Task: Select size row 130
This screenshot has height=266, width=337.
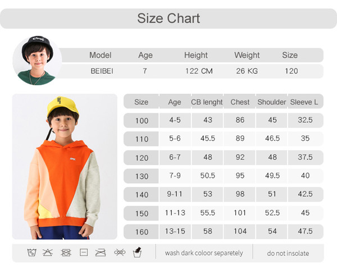Action: click(x=224, y=176)
